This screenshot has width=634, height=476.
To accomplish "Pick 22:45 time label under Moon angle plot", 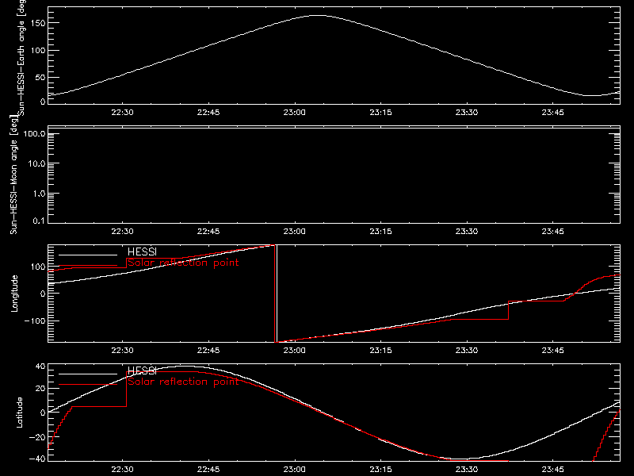I will 208,232.
